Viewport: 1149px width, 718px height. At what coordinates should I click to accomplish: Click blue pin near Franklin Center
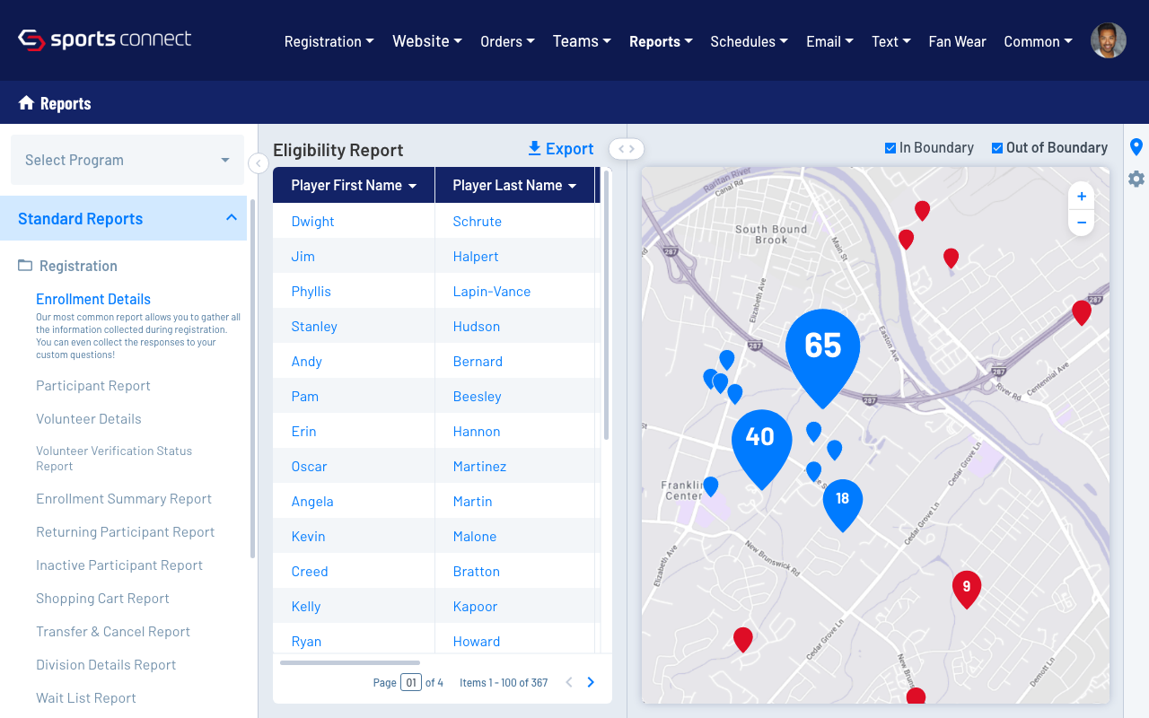tap(710, 486)
